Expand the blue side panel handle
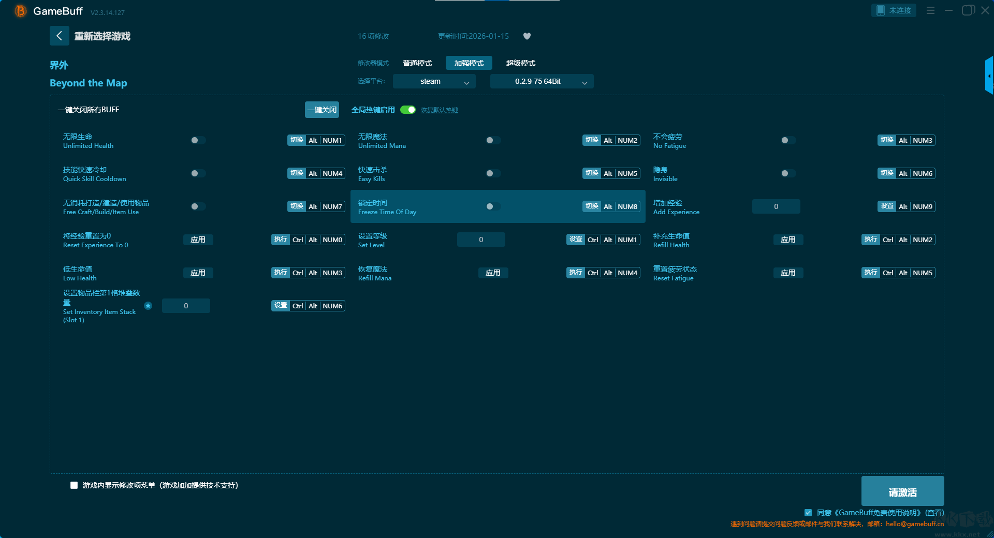The height and width of the screenshot is (538, 994). (989, 76)
